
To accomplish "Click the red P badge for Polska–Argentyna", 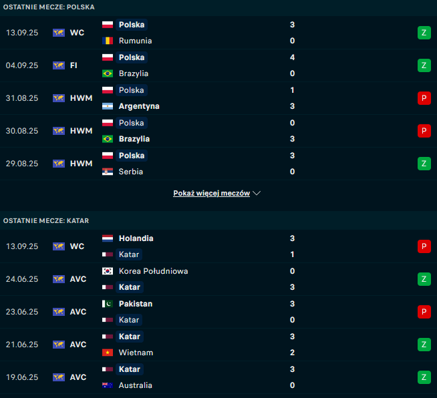I will [x=423, y=98].
